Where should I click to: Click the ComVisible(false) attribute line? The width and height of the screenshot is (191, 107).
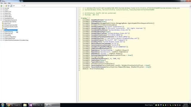pos(94,60)
